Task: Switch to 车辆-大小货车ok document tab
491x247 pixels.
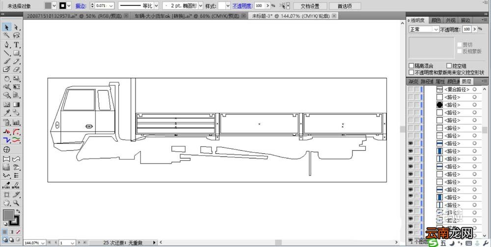Action: [x=188, y=16]
